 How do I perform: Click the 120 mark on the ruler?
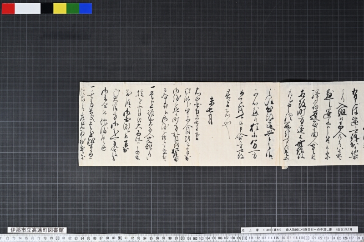point(307,238)
